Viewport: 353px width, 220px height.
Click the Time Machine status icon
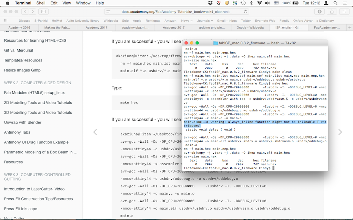coord(243,3)
